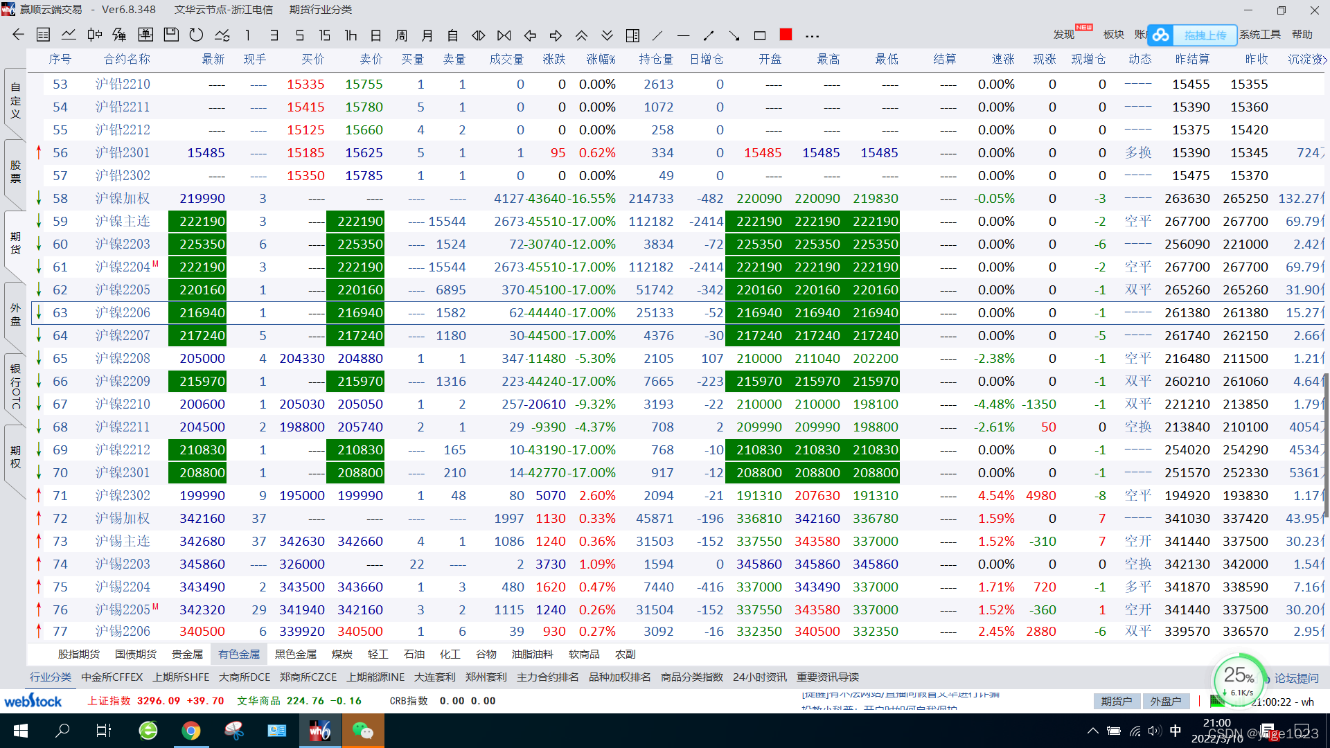Image resolution: width=1330 pixels, height=748 pixels.
Task: Open the 上期所SHFE exchange tab
Action: (x=181, y=677)
